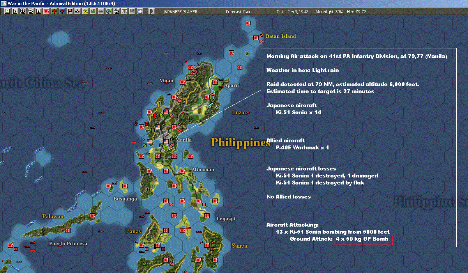Click the Morning Air attack report heading
Viewport: 468px width, 273px height.
tap(357, 57)
